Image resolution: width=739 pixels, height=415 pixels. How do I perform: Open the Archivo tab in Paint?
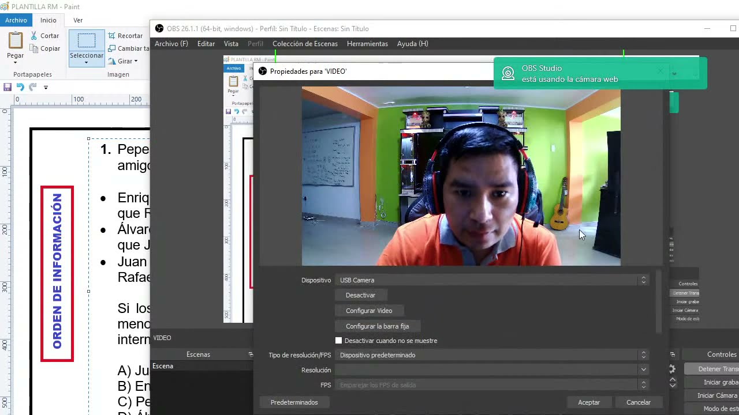pos(16,20)
